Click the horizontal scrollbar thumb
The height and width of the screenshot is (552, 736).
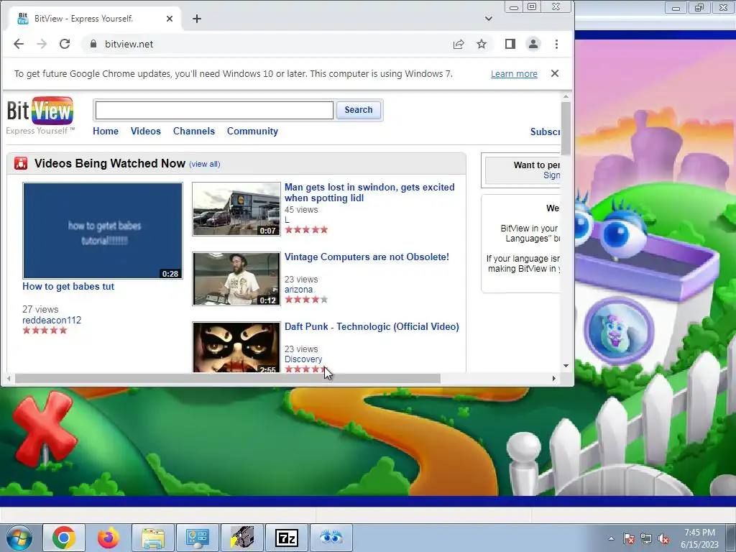228,378
